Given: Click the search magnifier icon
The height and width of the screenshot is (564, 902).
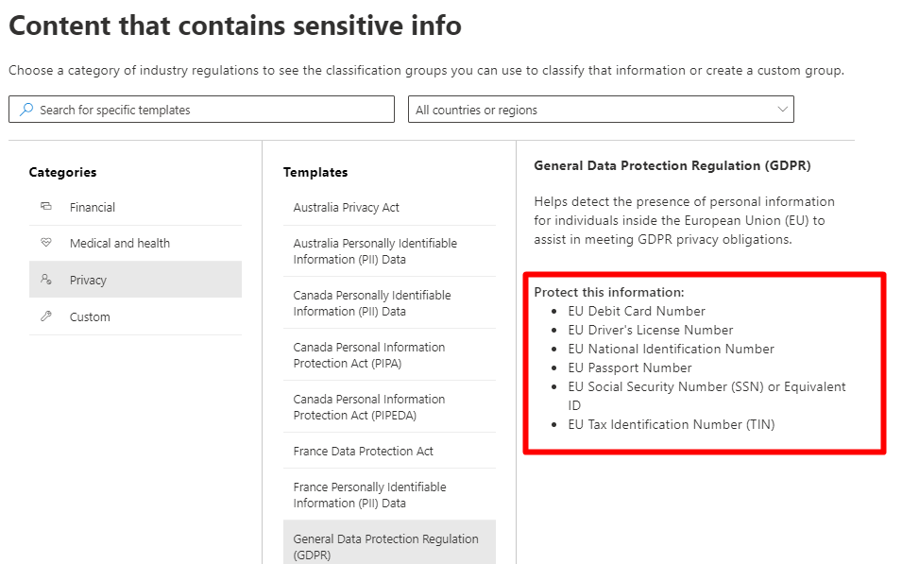Looking at the screenshot, I should click(26, 110).
